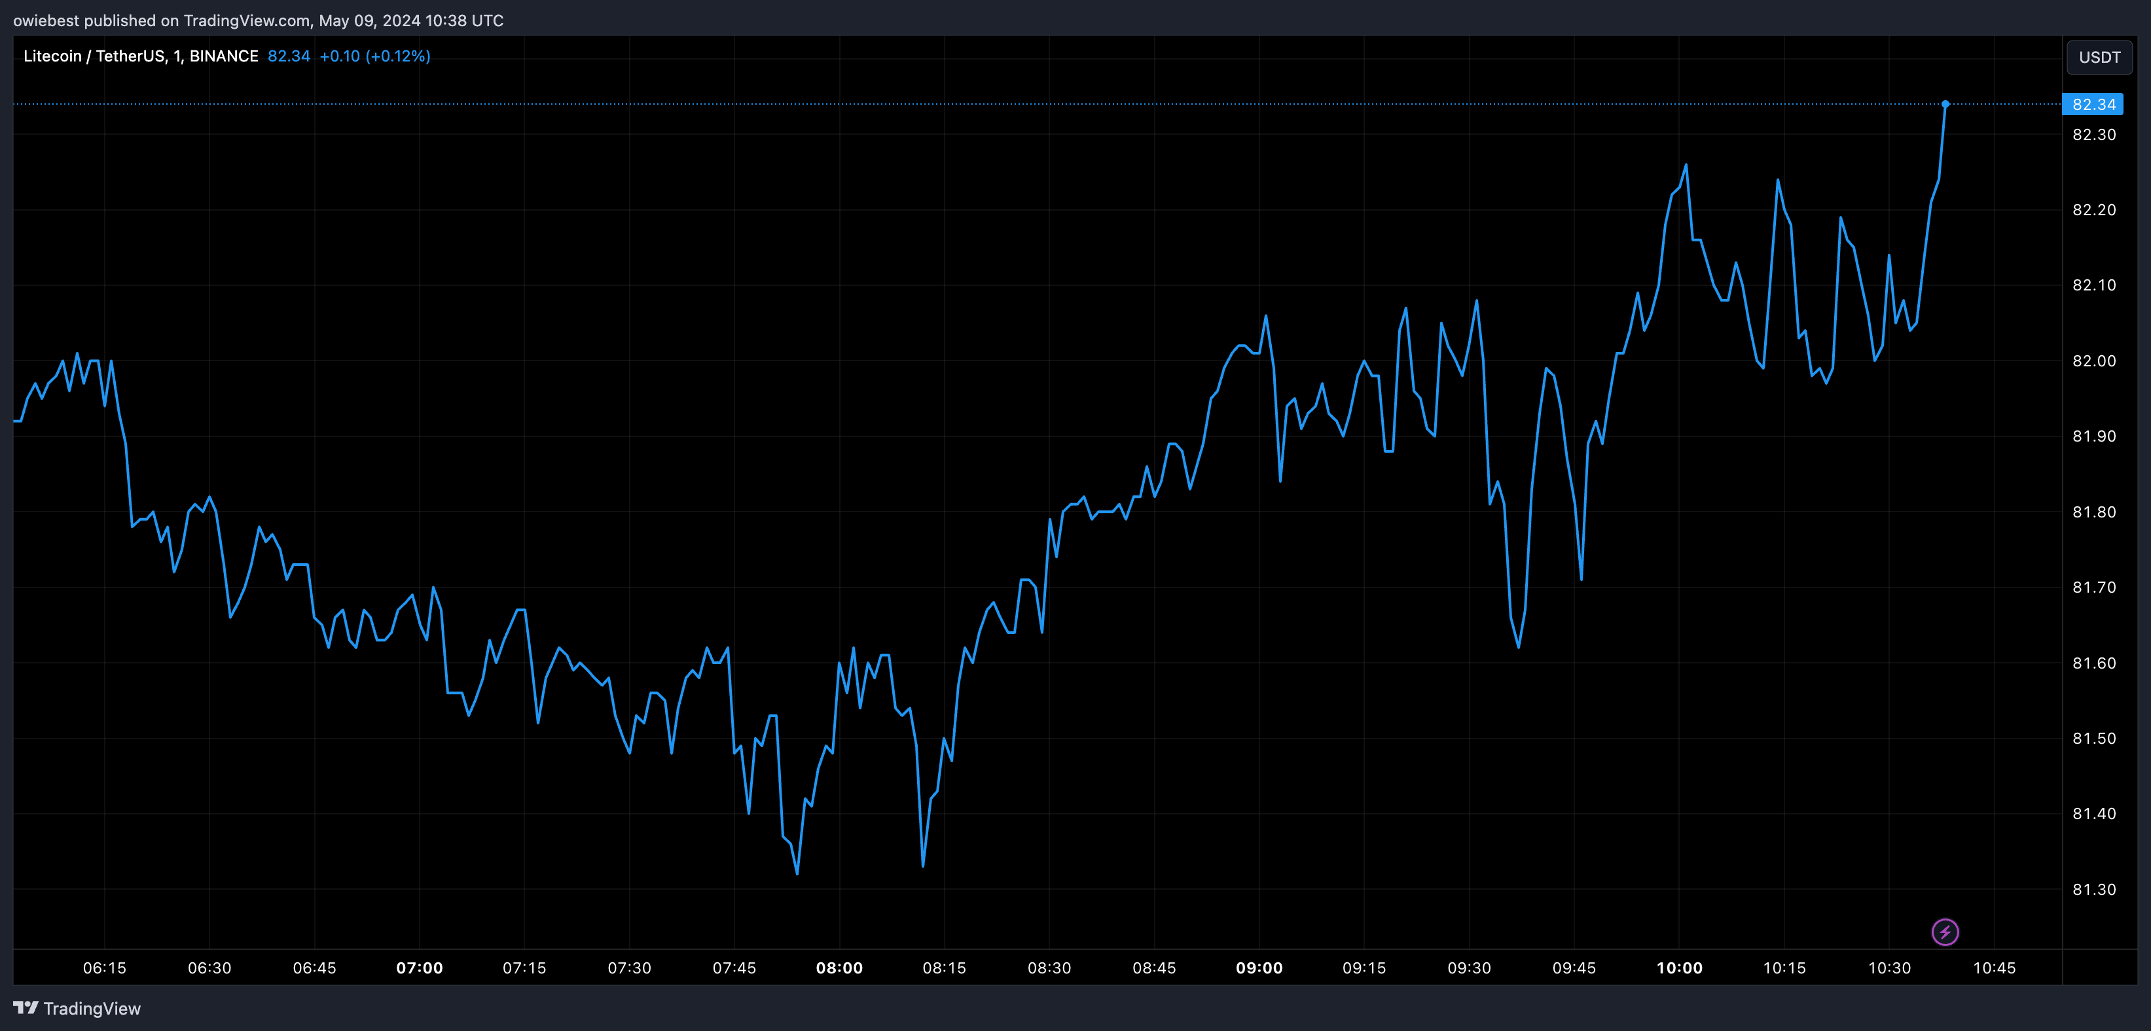Click the +0.10 (+0.12%) change value
The width and height of the screenshot is (2151, 1031).
pyautogui.click(x=375, y=56)
